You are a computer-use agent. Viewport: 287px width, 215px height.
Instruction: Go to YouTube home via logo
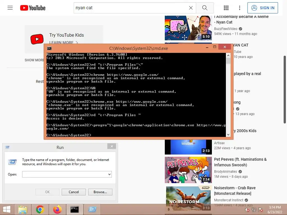click(33, 8)
